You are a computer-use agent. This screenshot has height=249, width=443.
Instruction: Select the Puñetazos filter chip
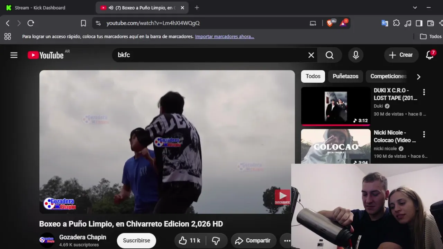tap(345, 76)
